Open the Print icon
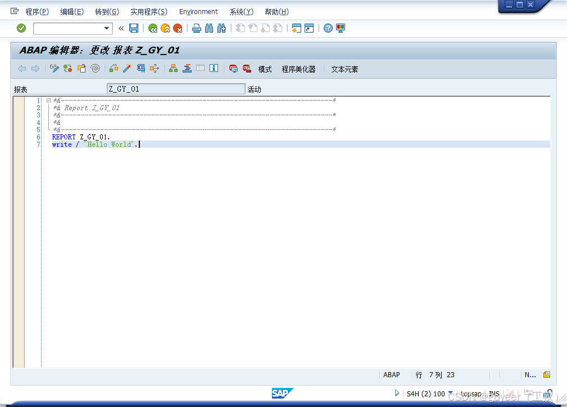 (197, 28)
